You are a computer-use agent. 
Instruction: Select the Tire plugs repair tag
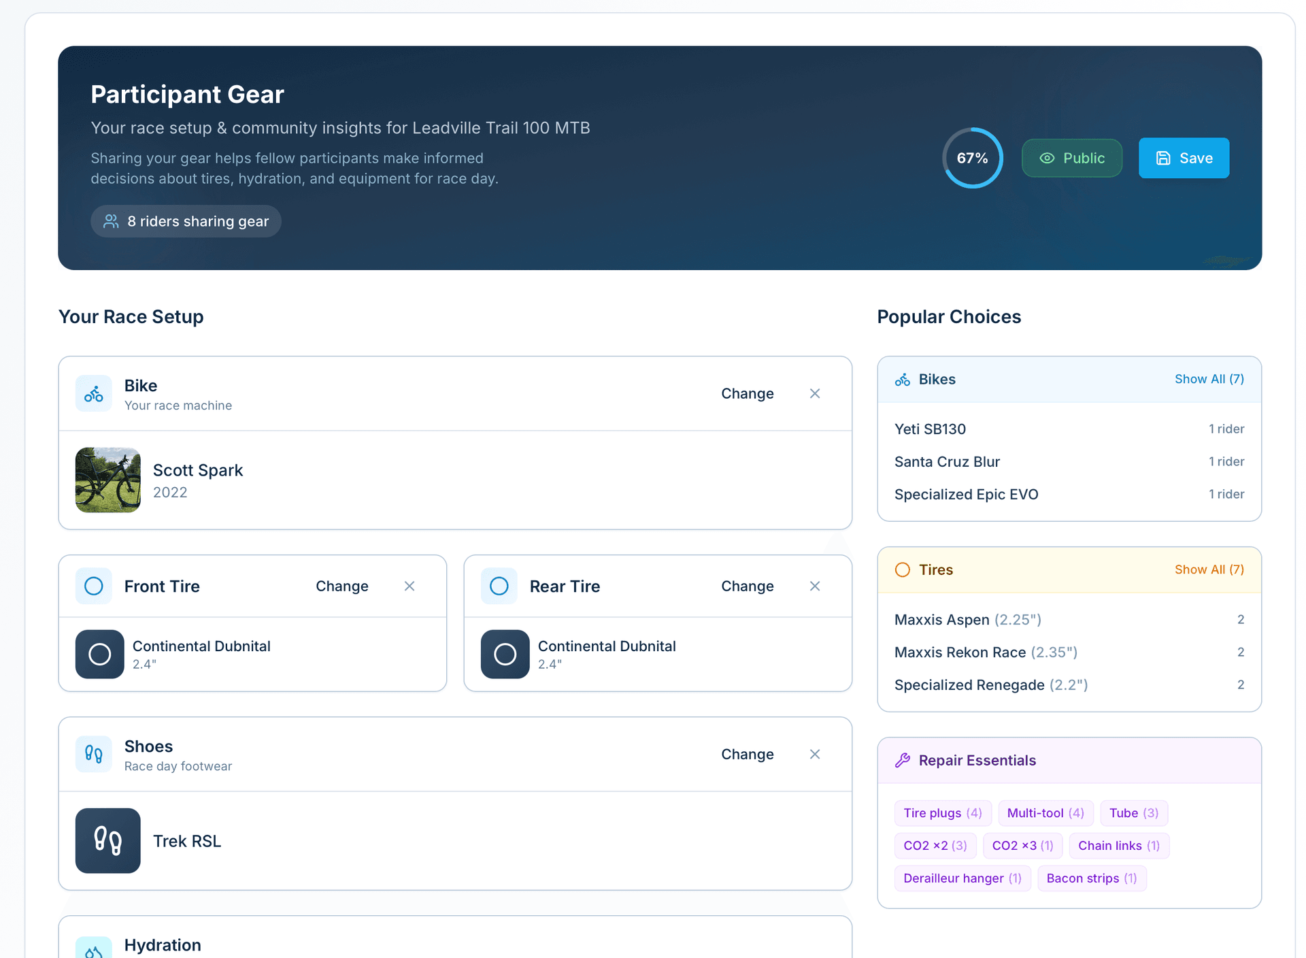pyautogui.click(x=942, y=813)
